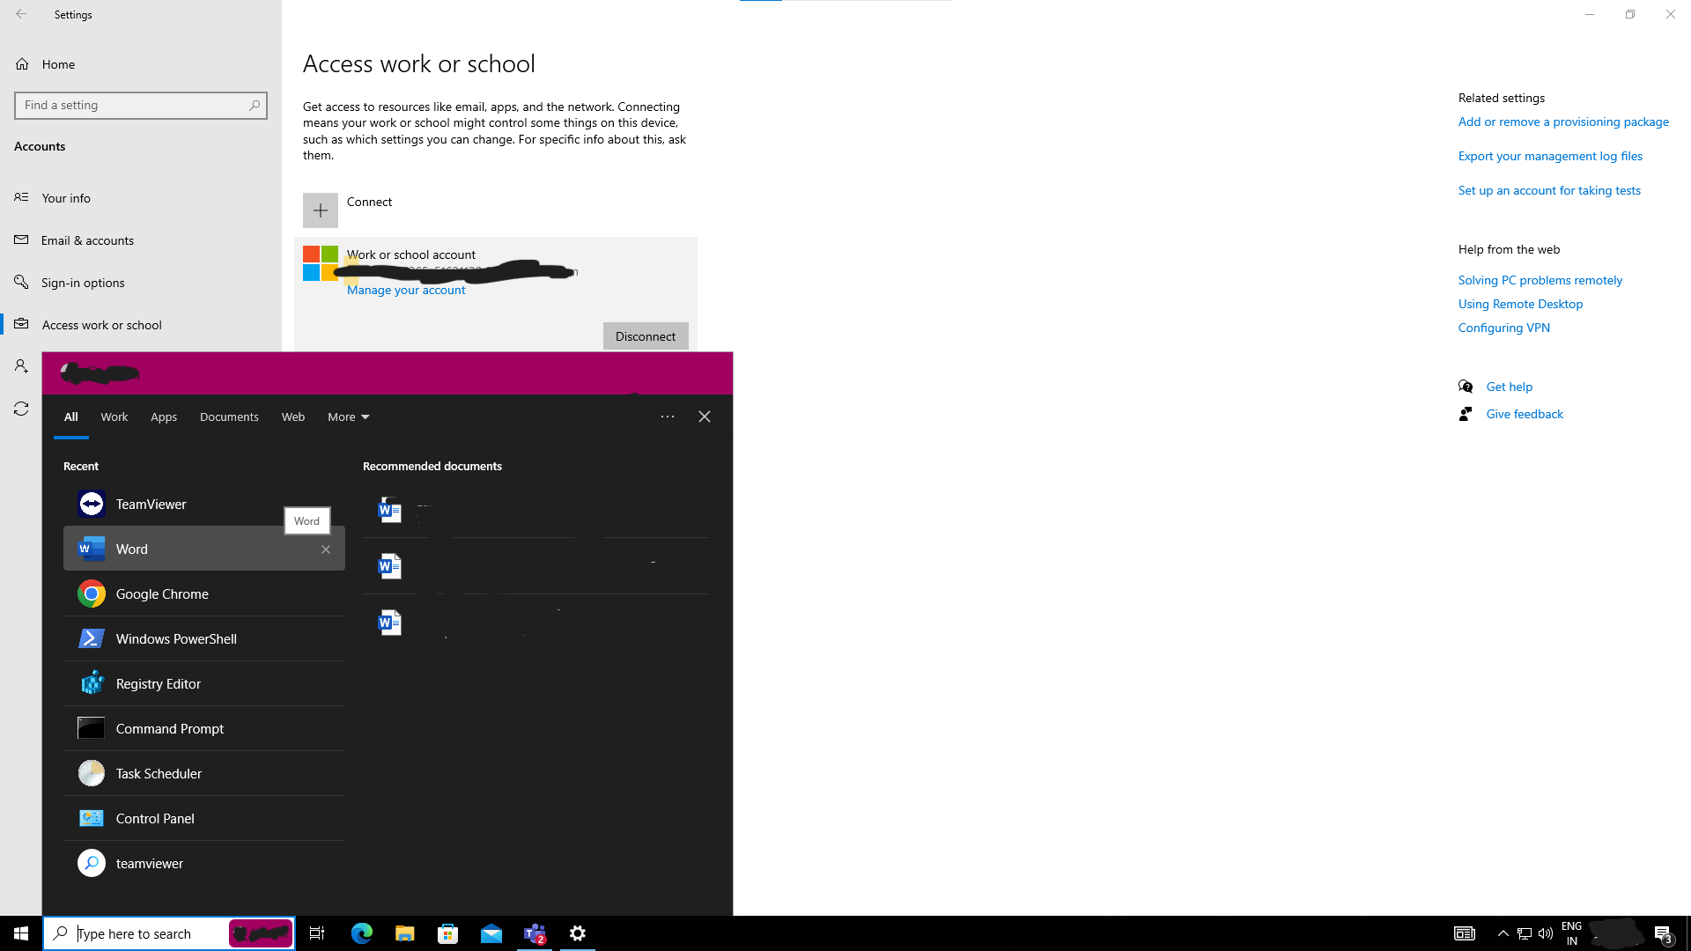Open Microsoft Teams from taskbar
Image resolution: width=1691 pixels, height=951 pixels.
click(x=535, y=933)
